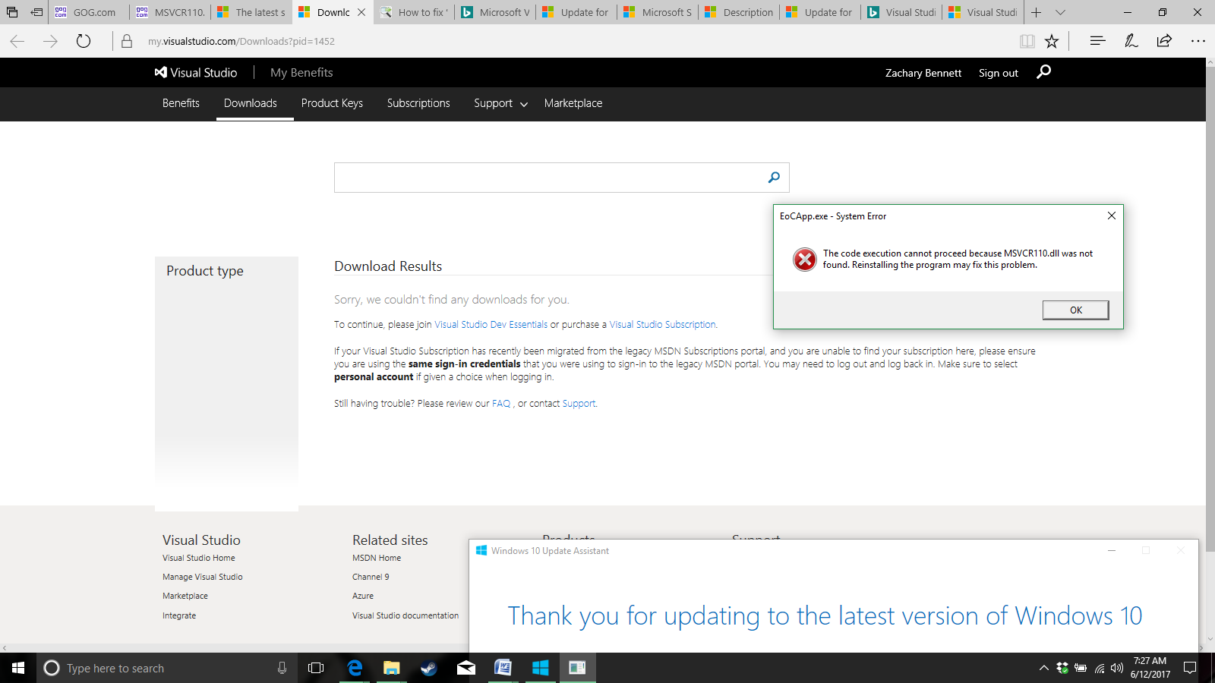The height and width of the screenshot is (683, 1215).
Task: Click OK in the System Error dialog
Action: pos(1075,310)
